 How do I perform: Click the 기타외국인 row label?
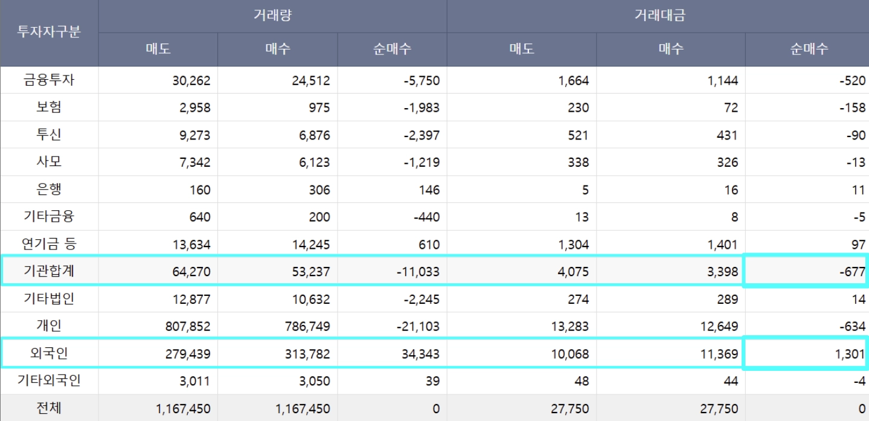49,381
